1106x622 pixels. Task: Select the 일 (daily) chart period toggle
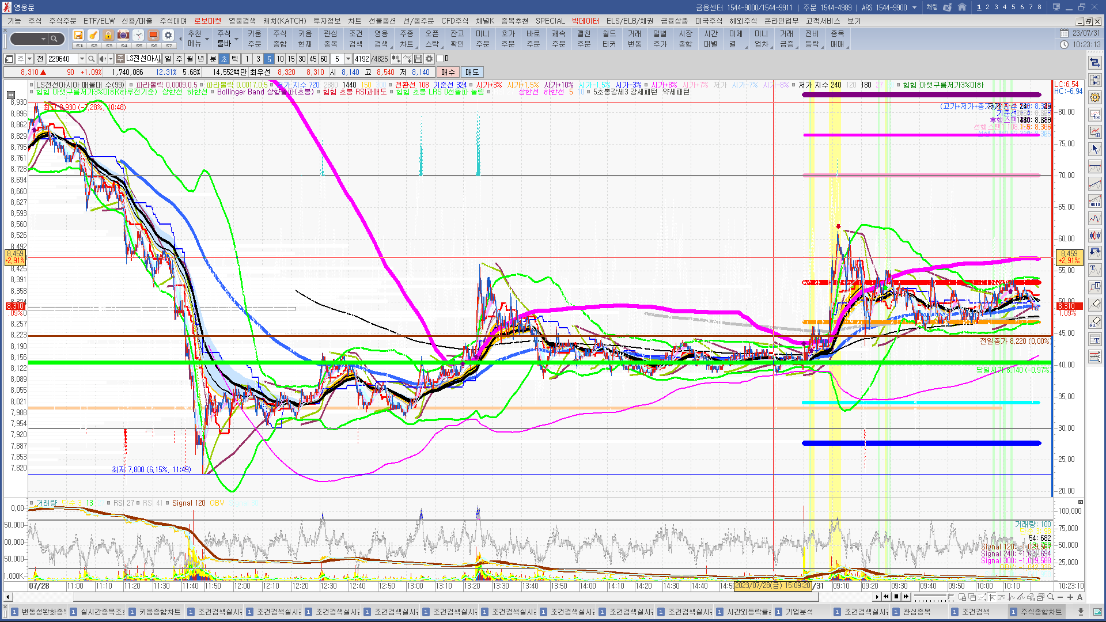[x=168, y=59]
